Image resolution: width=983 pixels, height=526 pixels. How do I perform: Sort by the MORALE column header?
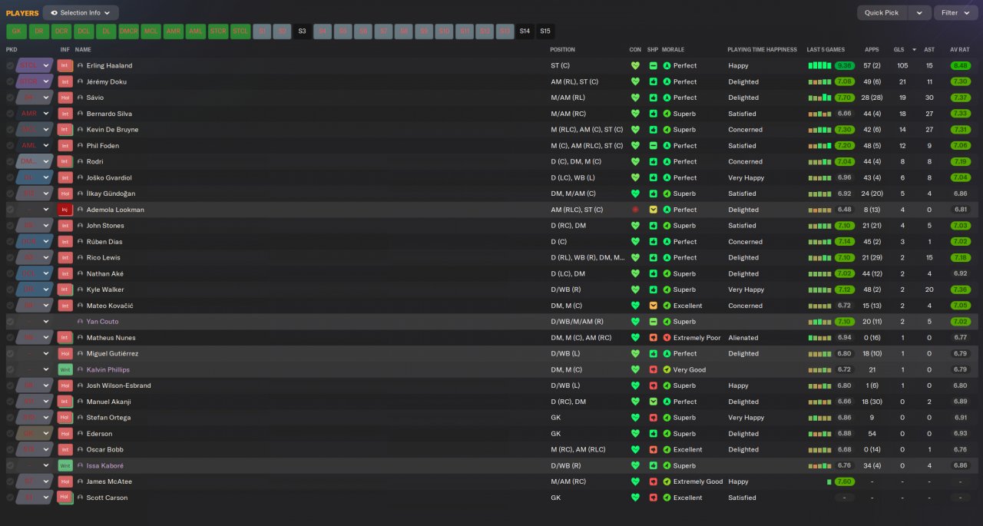673,49
